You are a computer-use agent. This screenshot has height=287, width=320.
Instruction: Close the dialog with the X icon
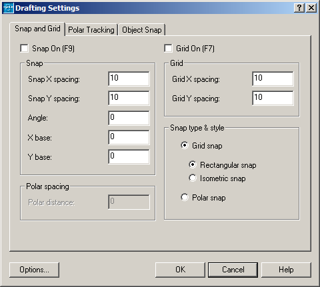click(x=311, y=8)
